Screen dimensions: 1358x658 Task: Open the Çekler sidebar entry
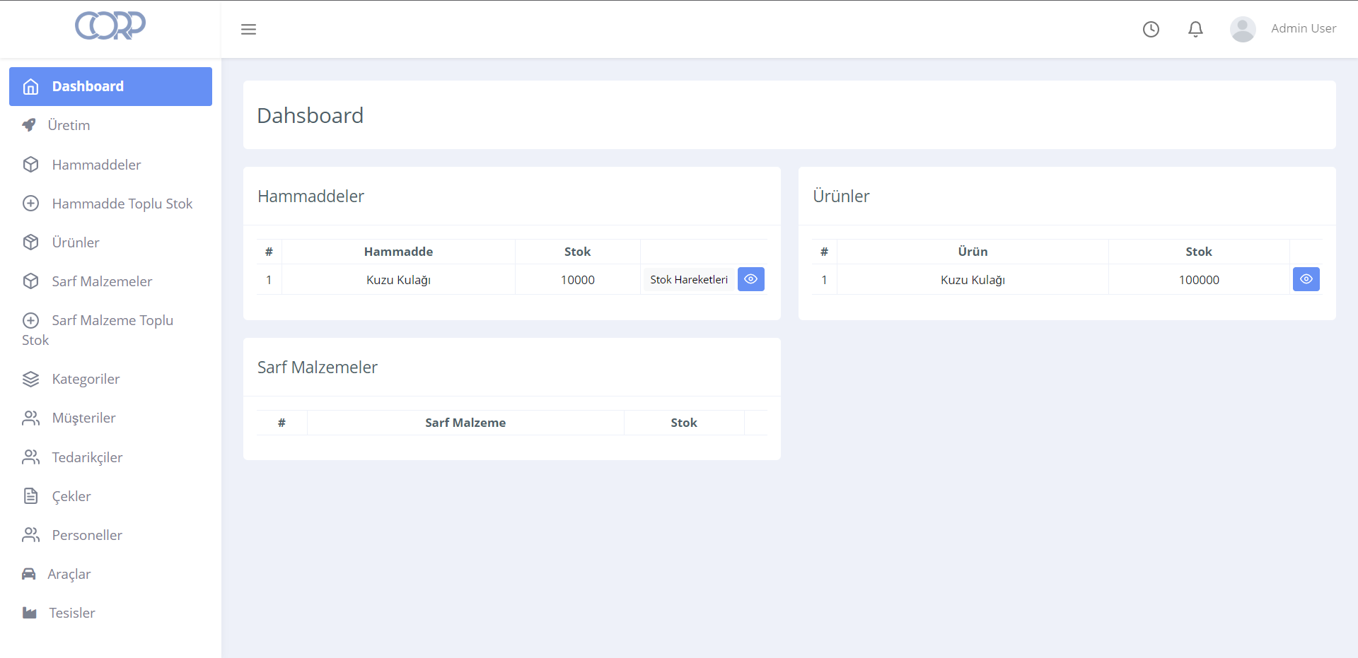pyautogui.click(x=71, y=496)
